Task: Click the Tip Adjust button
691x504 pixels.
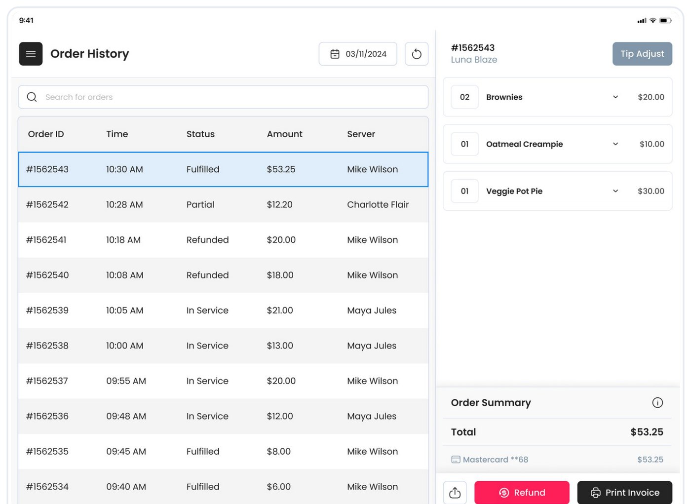Action: coord(642,54)
